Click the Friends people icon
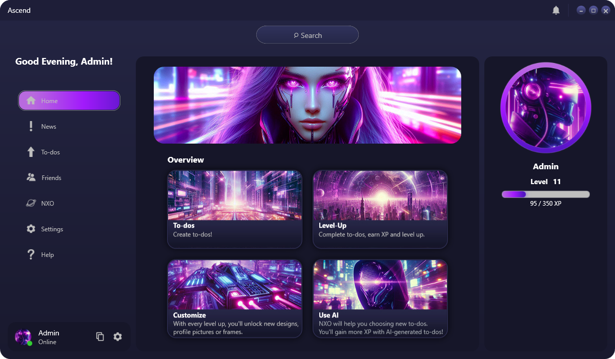 pyautogui.click(x=31, y=177)
